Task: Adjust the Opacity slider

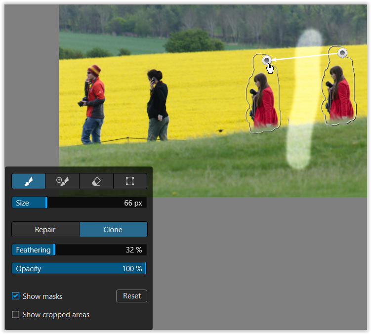Action: pos(79,268)
